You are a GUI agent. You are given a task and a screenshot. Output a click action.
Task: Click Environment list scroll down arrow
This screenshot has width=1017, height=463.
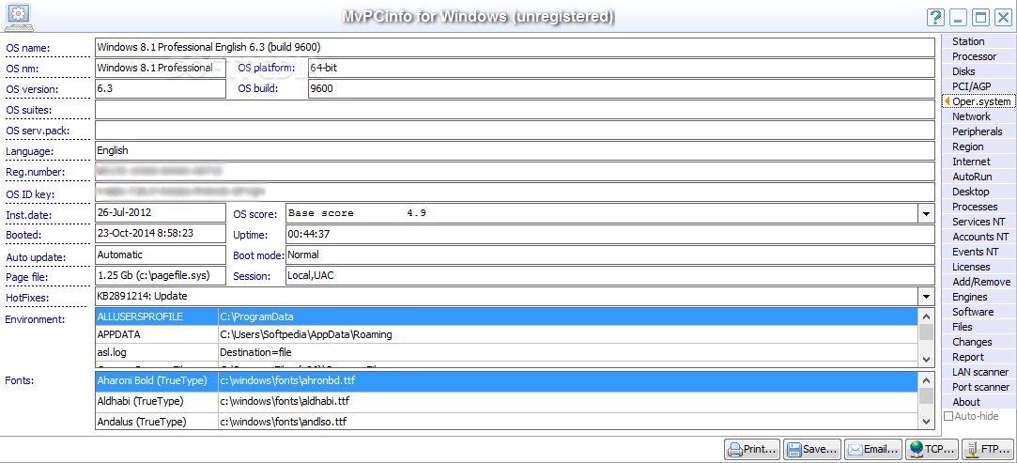click(926, 359)
